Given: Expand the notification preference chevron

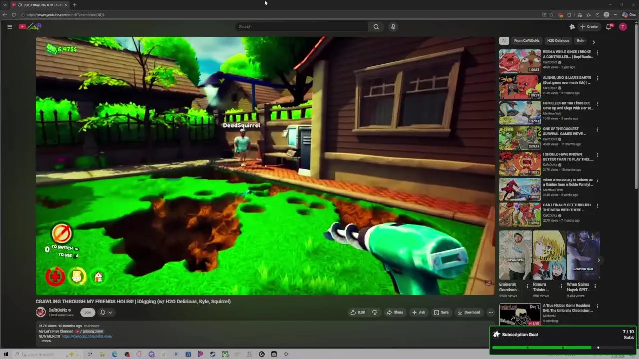Looking at the screenshot, I should [x=110, y=312].
